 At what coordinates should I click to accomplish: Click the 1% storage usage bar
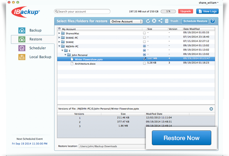pos(168,11)
